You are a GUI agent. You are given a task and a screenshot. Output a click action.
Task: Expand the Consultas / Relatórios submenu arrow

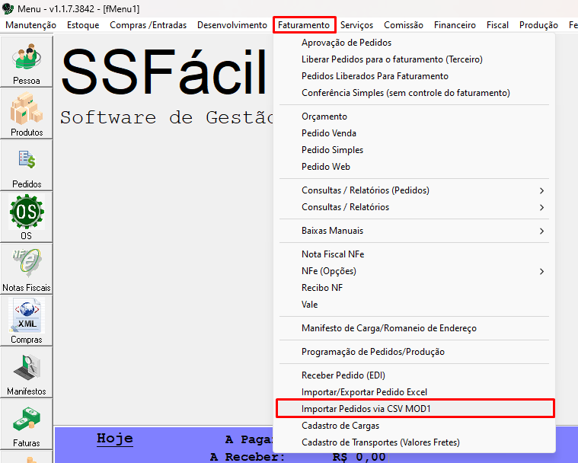coord(541,208)
